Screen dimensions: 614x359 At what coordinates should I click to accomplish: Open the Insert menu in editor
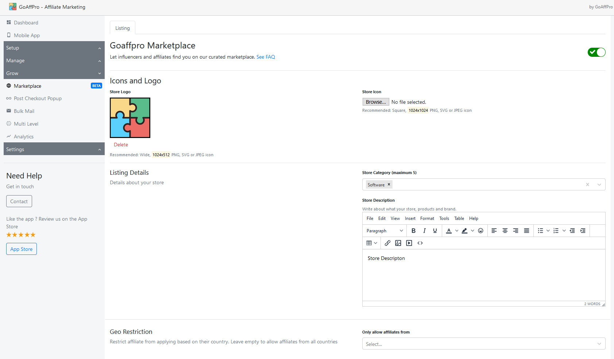coord(410,218)
